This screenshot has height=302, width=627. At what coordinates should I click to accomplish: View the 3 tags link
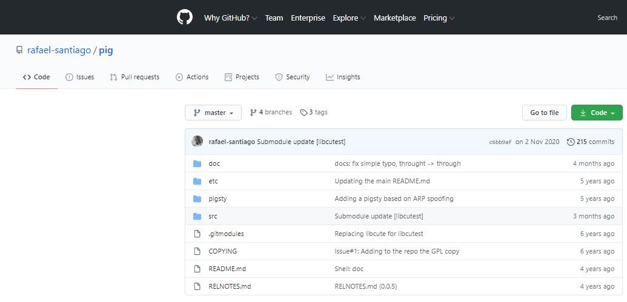coord(314,112)
